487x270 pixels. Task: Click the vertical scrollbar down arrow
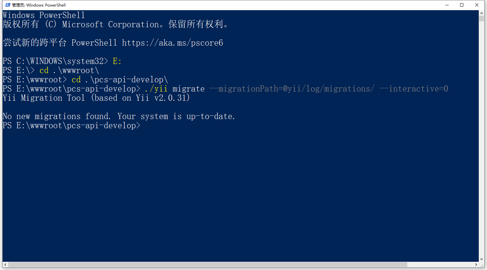coord(481,259)
